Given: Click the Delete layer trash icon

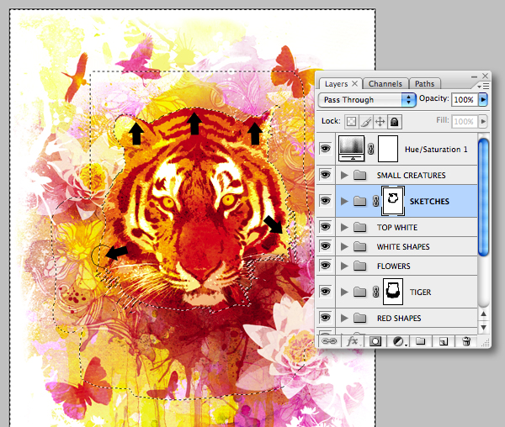Looking at the screenshot, I should (465, 341).
